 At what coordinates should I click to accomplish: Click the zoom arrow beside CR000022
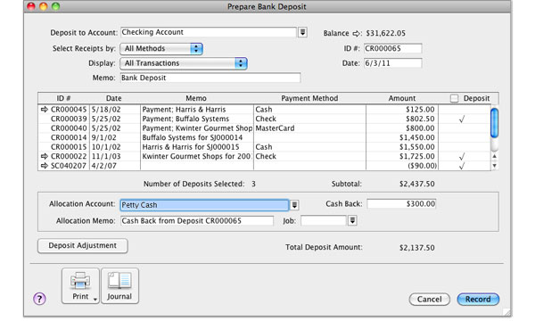[45, 156]
